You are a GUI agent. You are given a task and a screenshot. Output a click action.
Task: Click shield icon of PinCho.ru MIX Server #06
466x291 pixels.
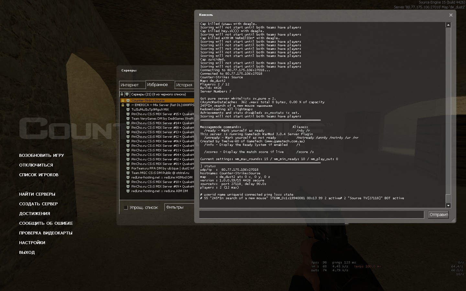(128, 141)
